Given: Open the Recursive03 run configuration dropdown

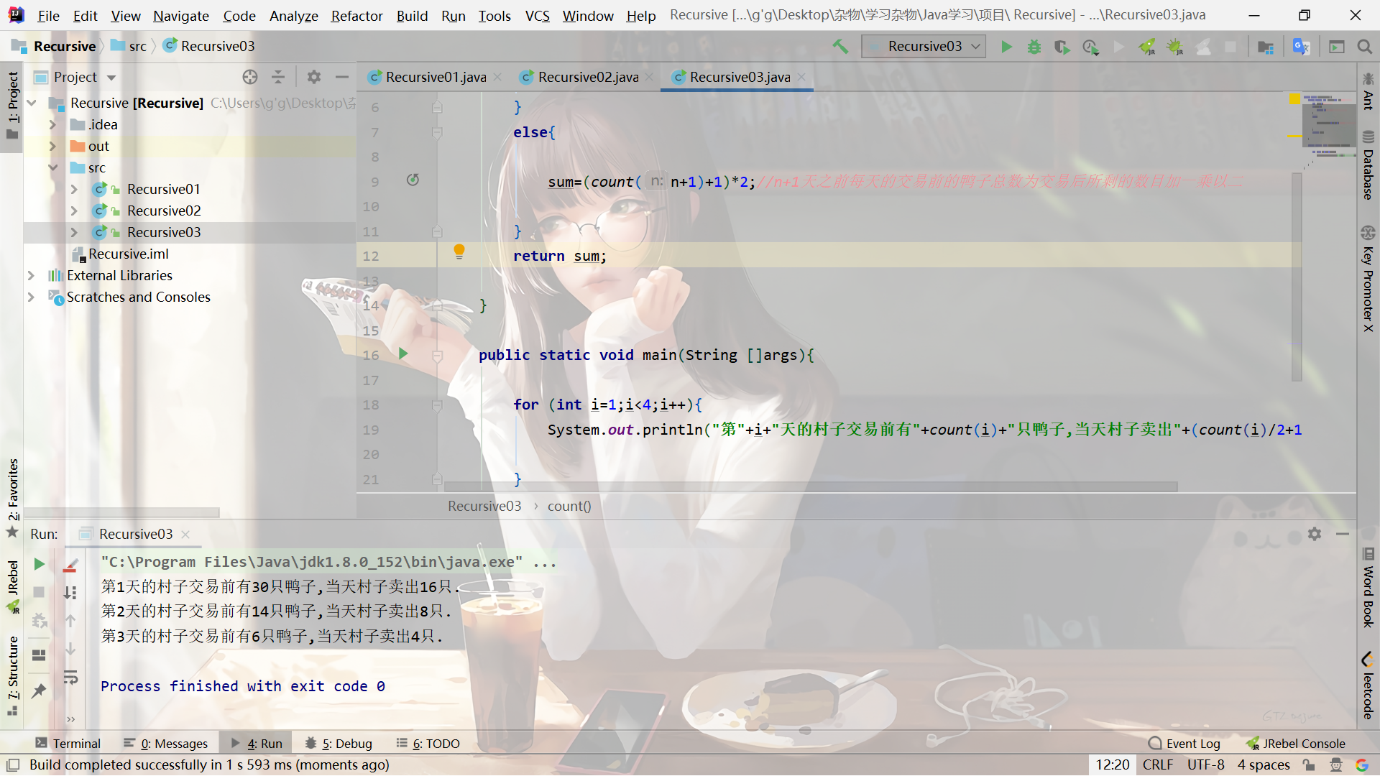Looking at the screenshot, I should (x=924, y=47).
